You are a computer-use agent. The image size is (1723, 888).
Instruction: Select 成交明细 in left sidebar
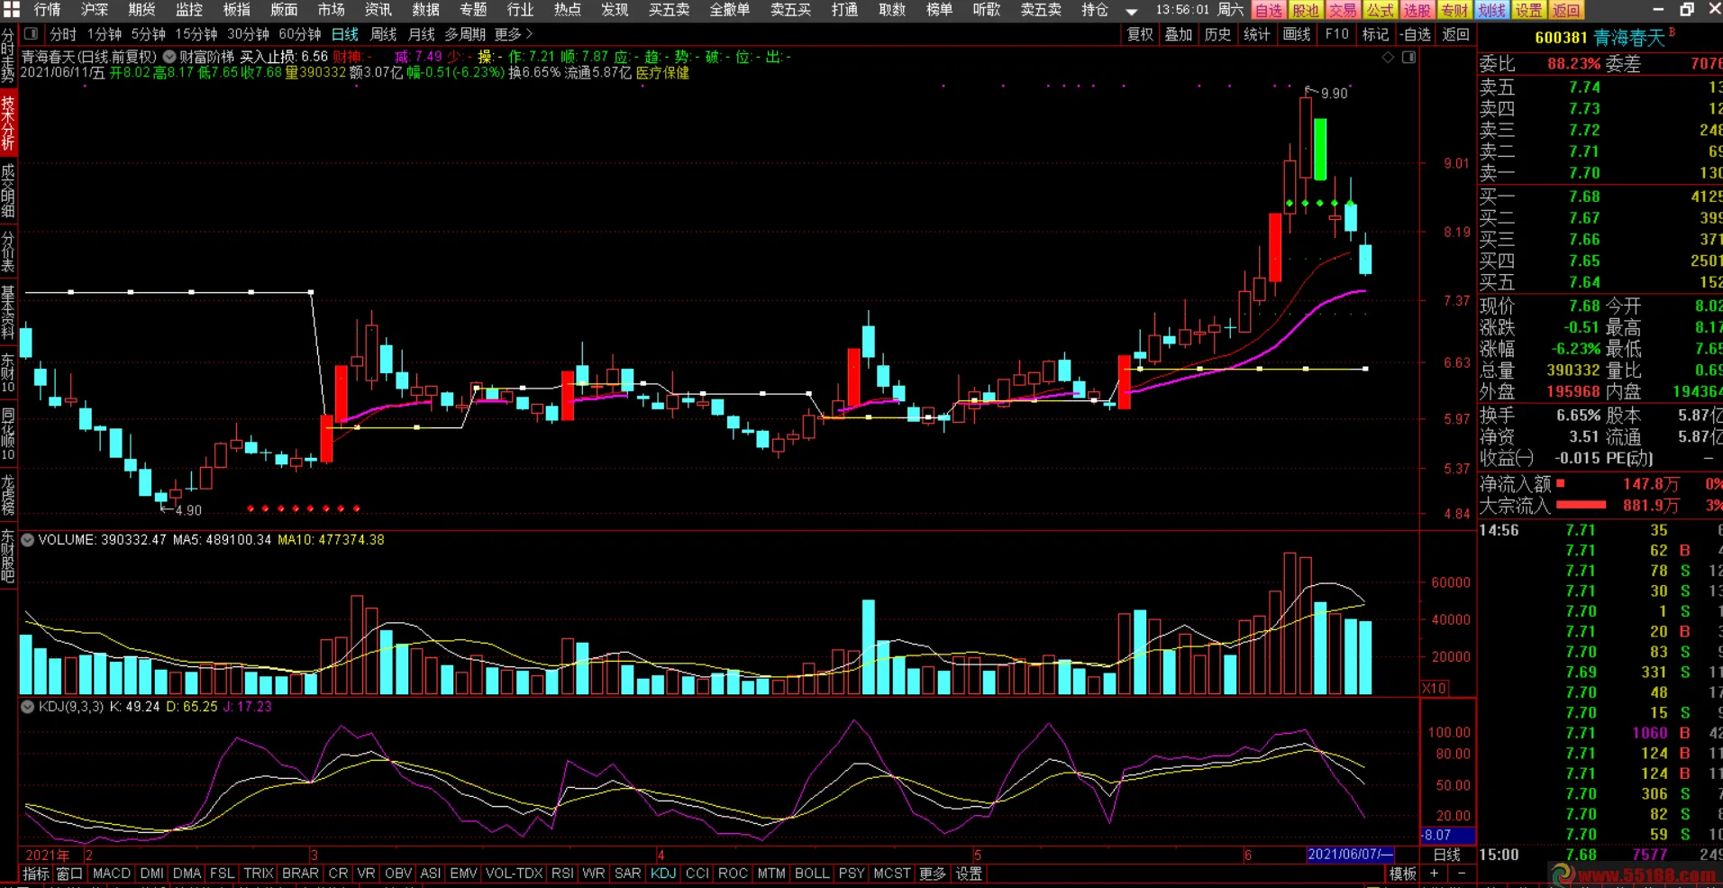click(x=8, y=191)
